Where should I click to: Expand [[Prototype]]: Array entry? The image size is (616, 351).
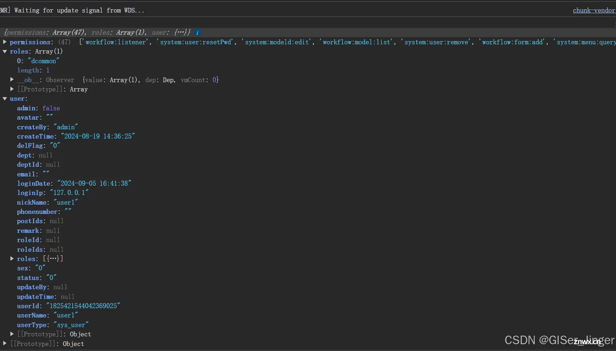coord(12,89)
